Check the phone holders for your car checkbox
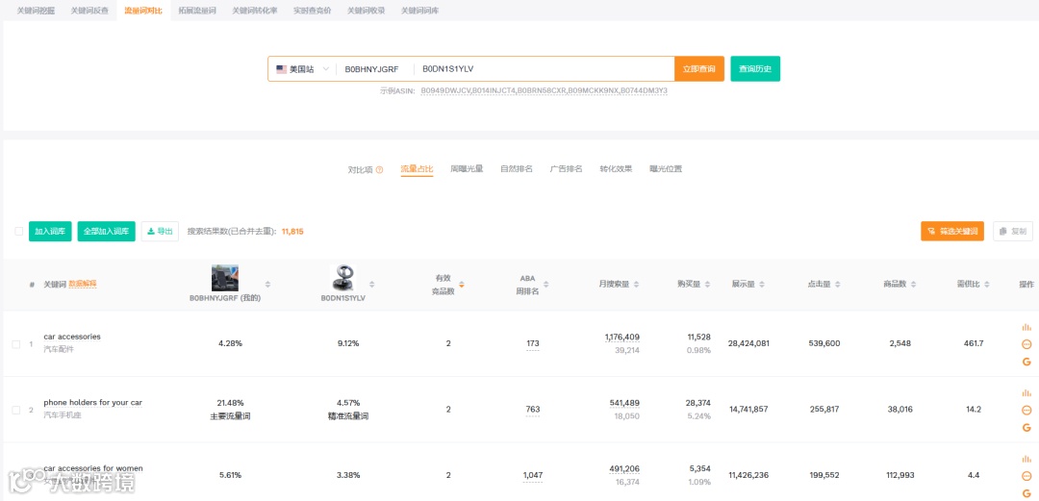 [16, 411]
